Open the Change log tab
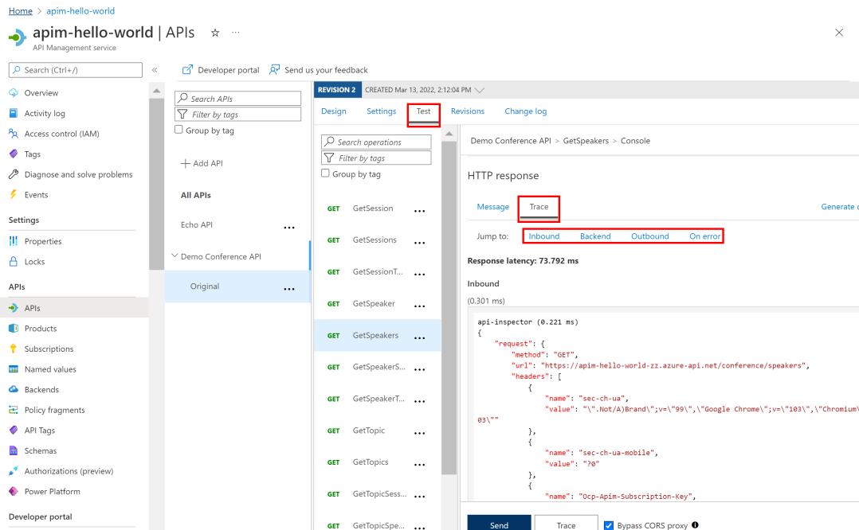 [x=525, y=111]
